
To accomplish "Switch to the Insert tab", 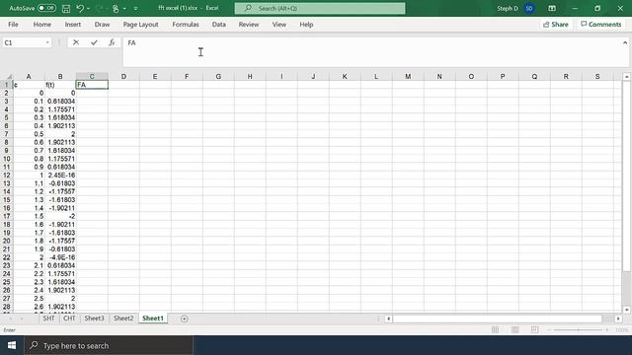I will 73,25.
